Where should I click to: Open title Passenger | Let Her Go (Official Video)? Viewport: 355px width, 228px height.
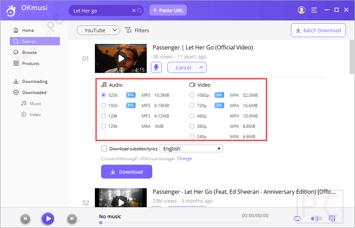(203, 47)
